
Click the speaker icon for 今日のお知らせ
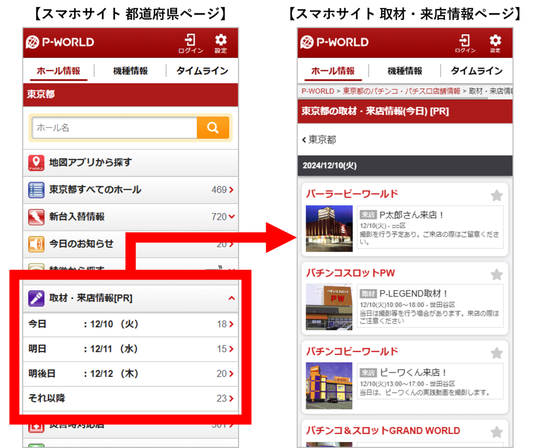tap(36, 244)
